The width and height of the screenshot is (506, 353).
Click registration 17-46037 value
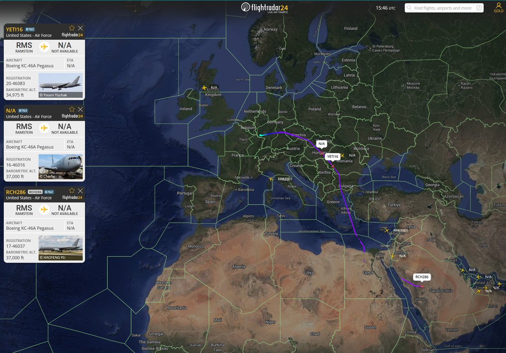click(x=16, y=246)
